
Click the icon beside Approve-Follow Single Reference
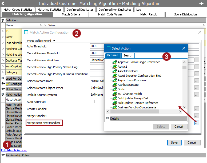115,62
